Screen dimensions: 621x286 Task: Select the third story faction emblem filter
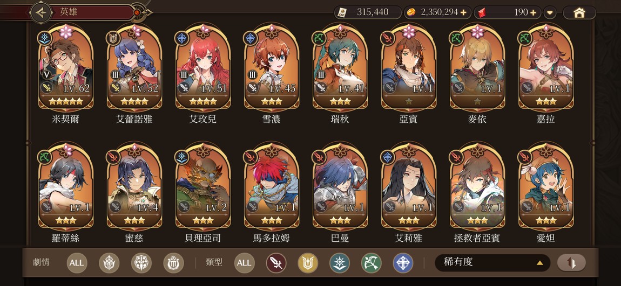(173, 263)
